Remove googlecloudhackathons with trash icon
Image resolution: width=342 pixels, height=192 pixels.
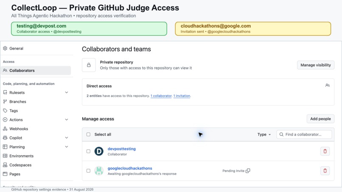tap(325, 171)
